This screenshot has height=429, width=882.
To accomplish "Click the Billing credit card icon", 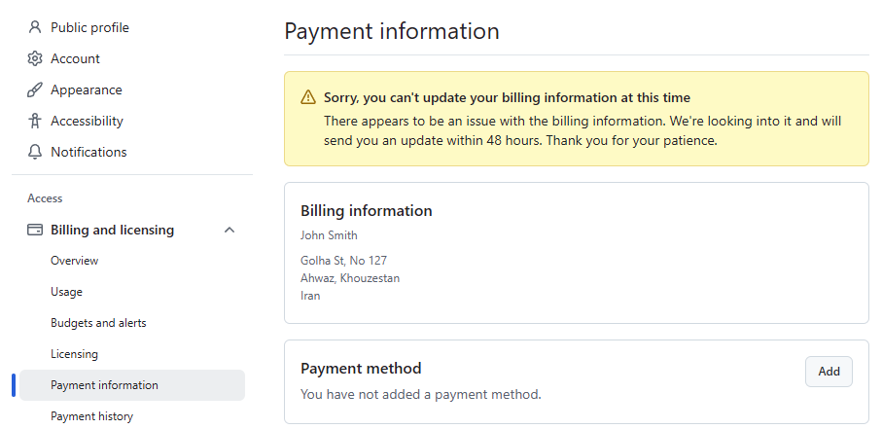I will click(x=35, y=230).
